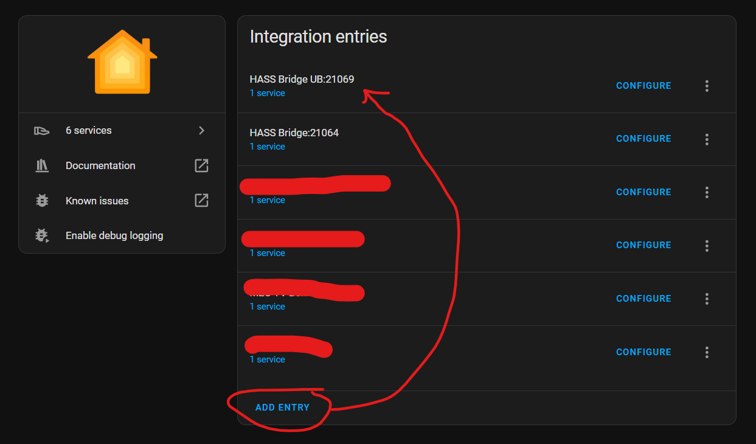Open the Known issues link

[x=97, y=201]
